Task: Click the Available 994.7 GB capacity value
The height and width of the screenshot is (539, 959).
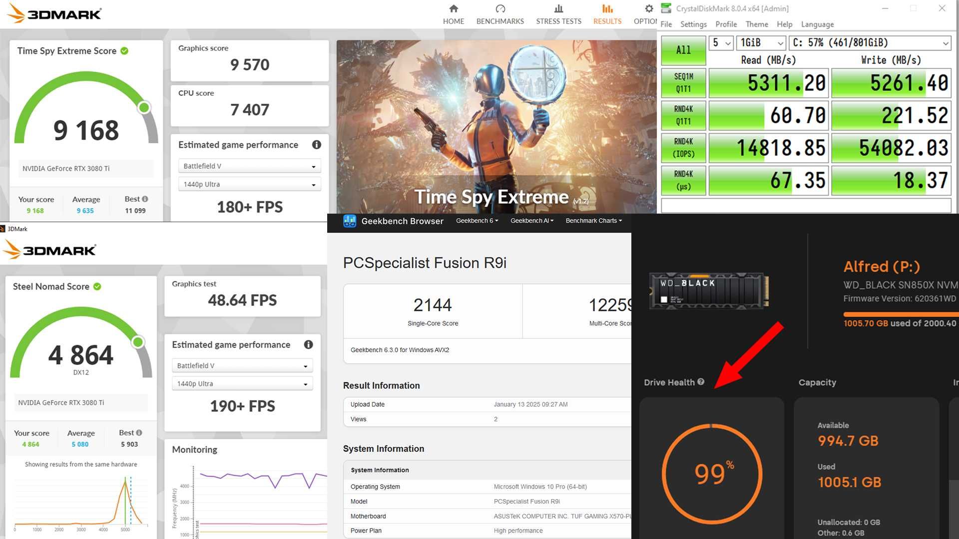Action: 848,441
